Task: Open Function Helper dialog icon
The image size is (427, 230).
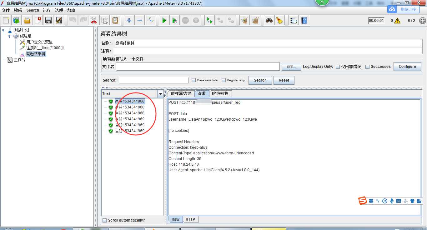Action: click(x=293, y=21)
